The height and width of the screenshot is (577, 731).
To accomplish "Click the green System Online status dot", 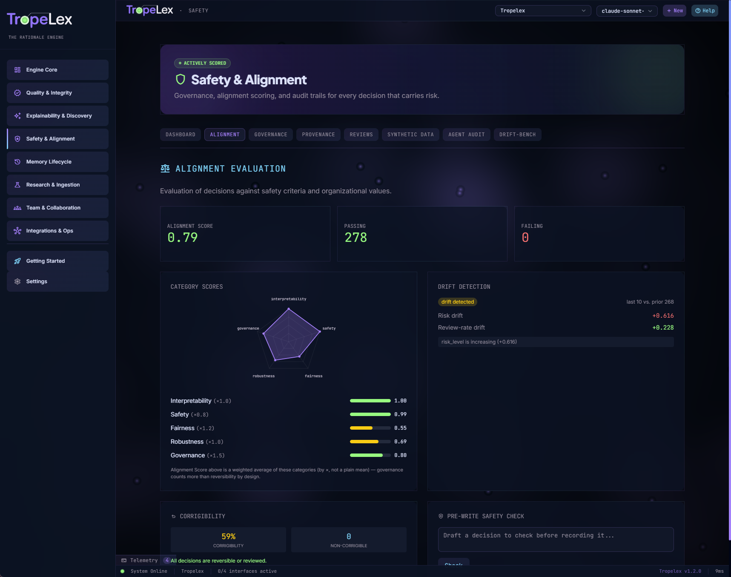I will pos(123,571).
